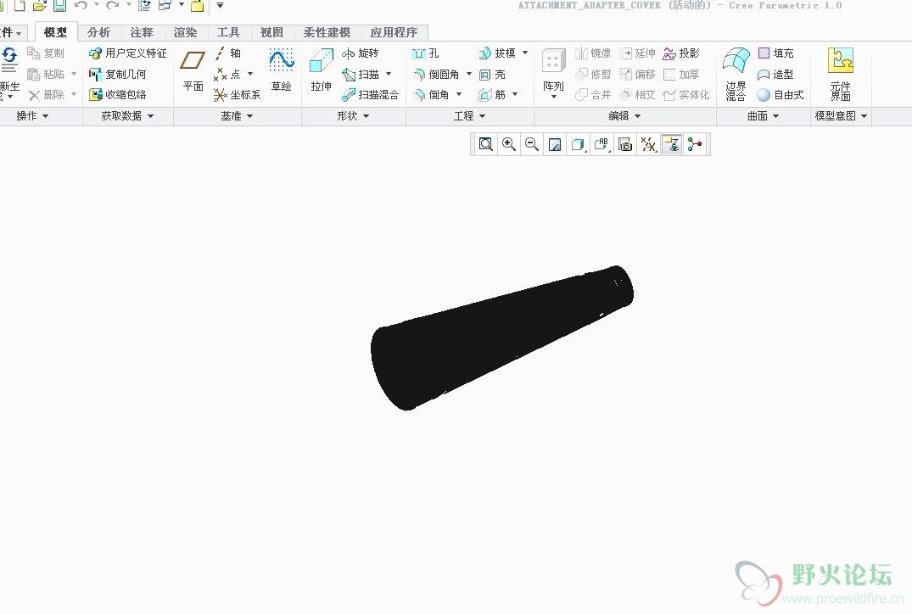Save the model with the disk icon

click(59, 6)
